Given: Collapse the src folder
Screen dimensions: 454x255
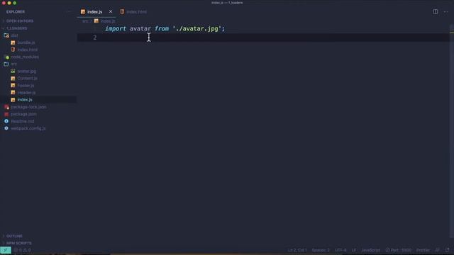Looking at the screenshot, I should pyautogui.click(x=14, y=64).
